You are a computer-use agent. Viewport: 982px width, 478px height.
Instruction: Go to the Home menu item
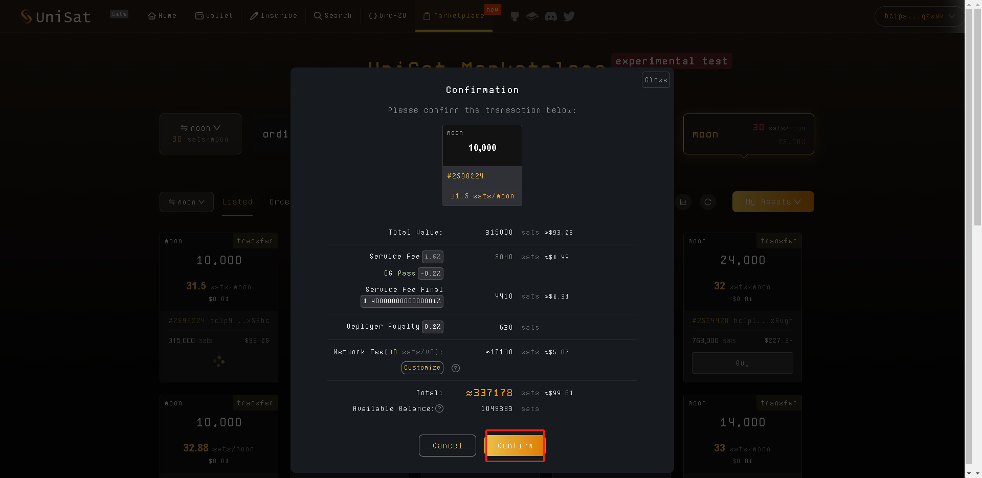[162, 16]
